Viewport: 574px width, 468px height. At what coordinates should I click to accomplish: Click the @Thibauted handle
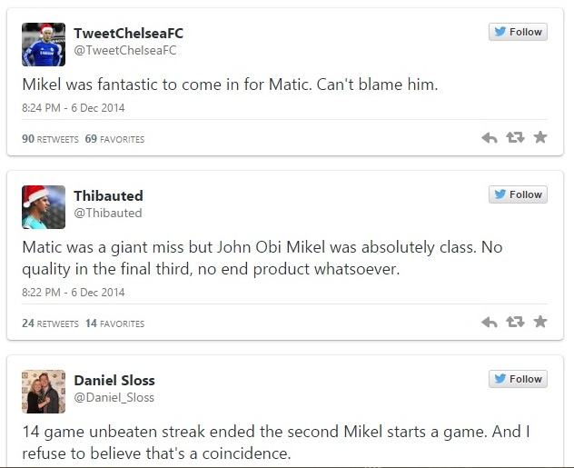(x=107, y=213)
